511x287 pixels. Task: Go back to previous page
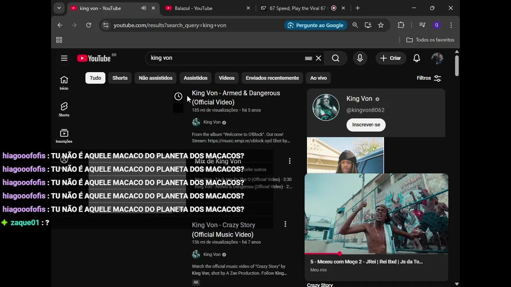pos(60,25)
